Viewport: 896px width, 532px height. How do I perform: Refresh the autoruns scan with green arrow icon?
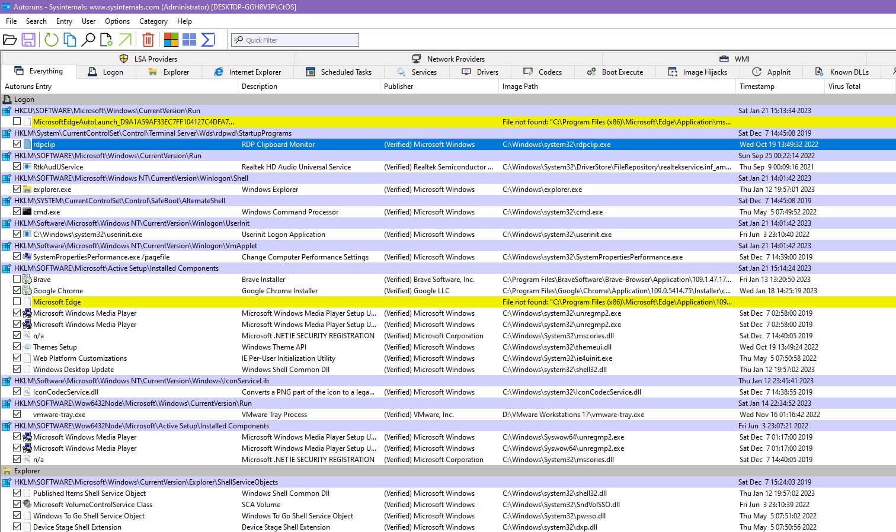(52, 40)
